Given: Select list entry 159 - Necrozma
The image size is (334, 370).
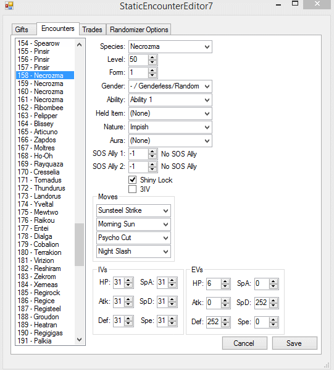Looking at the screenshot, I should click(x=45, y=84).
